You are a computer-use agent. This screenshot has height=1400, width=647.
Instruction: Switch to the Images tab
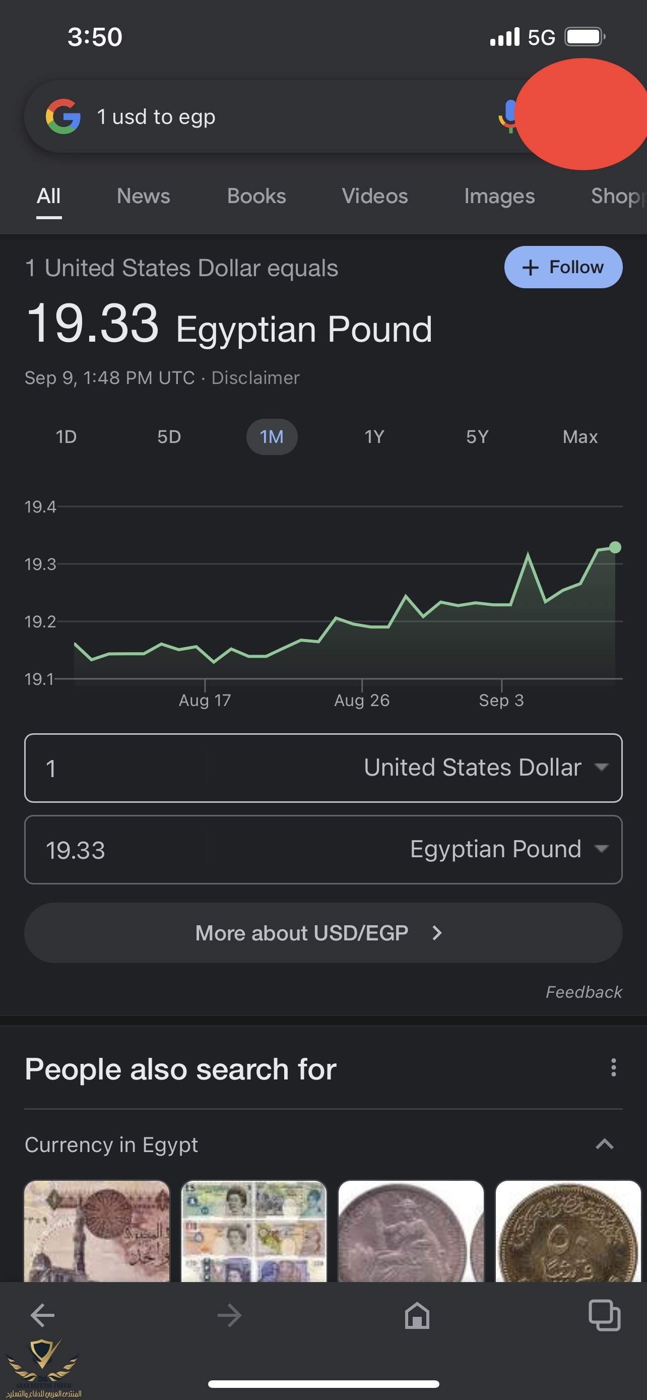499,196
